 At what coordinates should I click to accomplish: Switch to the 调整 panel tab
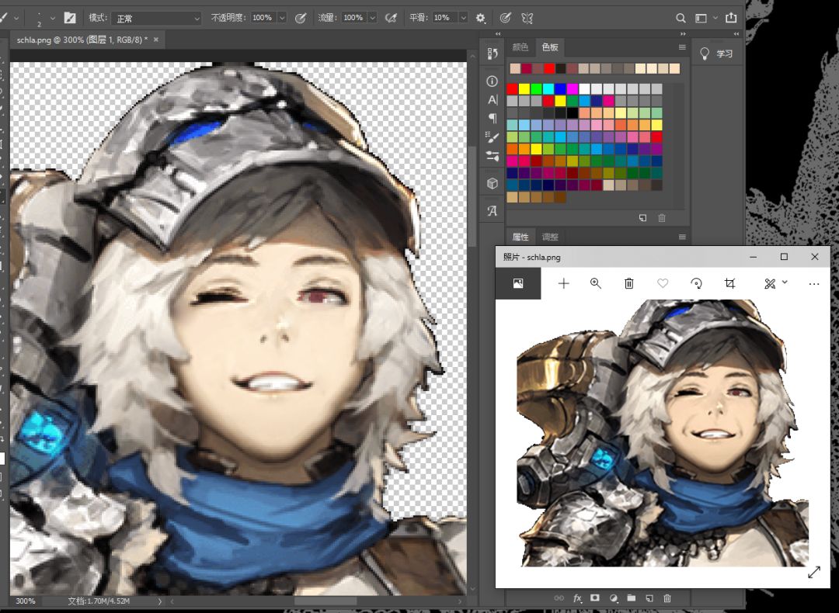tap(549, 237)
